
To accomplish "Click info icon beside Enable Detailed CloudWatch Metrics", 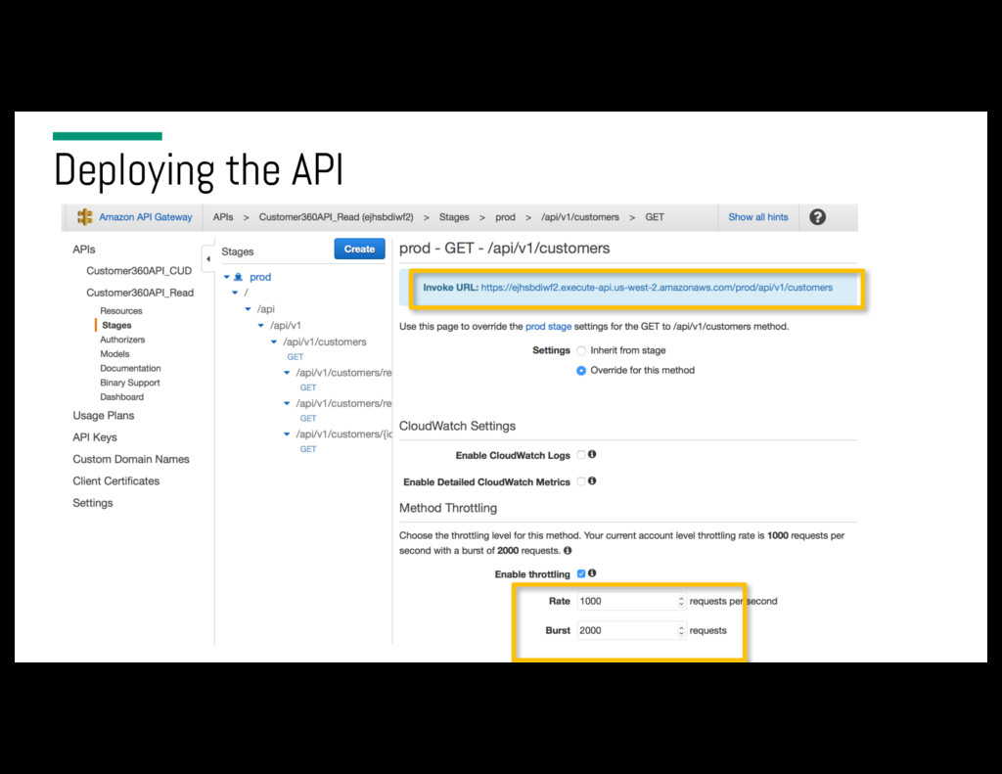I will pyautogui.click(x=592, y=481).
